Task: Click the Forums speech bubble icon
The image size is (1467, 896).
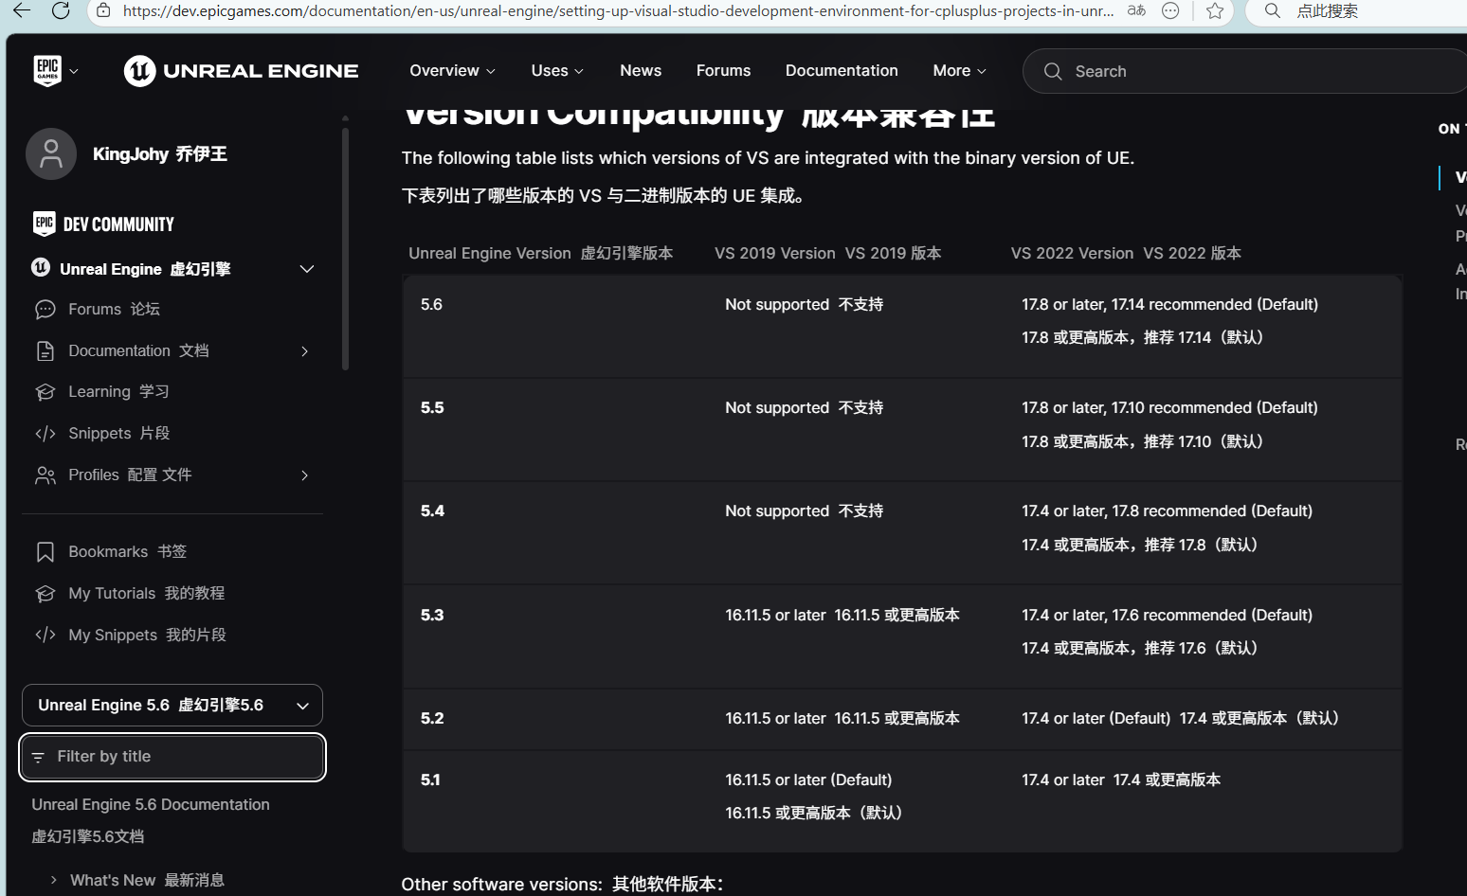Action: 45,310
